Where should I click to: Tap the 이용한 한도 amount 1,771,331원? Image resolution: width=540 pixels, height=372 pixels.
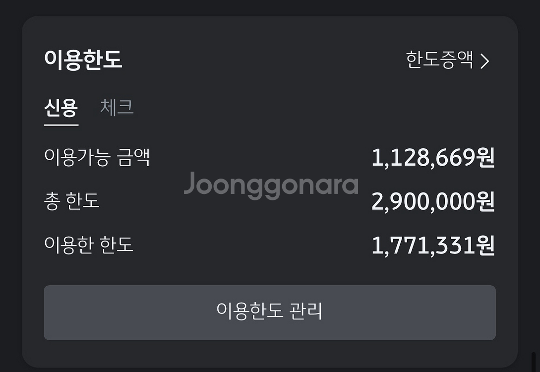433,245
